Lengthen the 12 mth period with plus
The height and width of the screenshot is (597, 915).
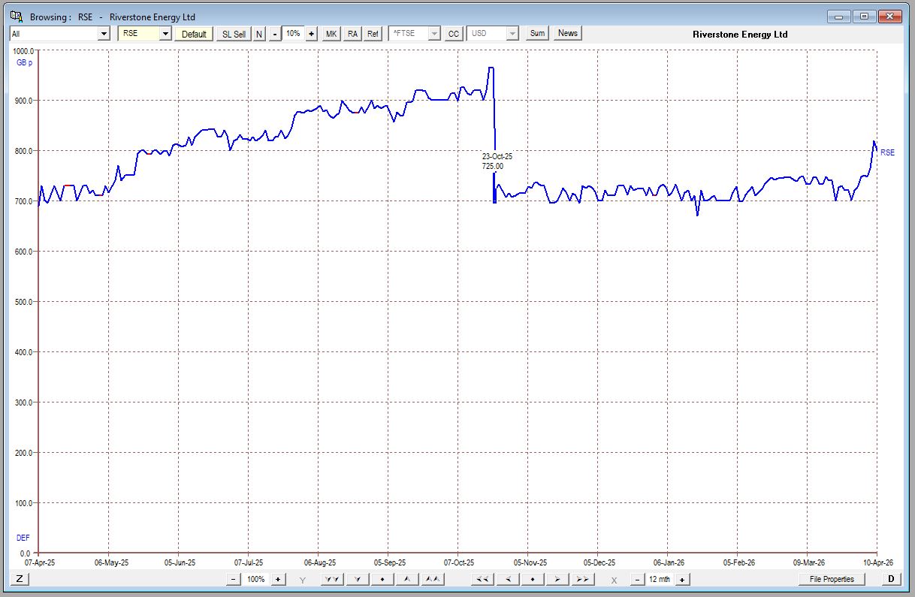click(682, 579)
